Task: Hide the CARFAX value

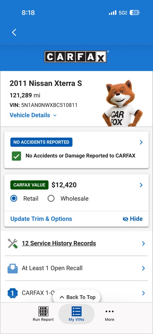Action: pyautogui.click(x=133, y=219)
